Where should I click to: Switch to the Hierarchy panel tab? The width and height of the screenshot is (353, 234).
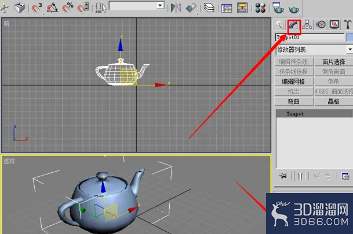[307, 24]
